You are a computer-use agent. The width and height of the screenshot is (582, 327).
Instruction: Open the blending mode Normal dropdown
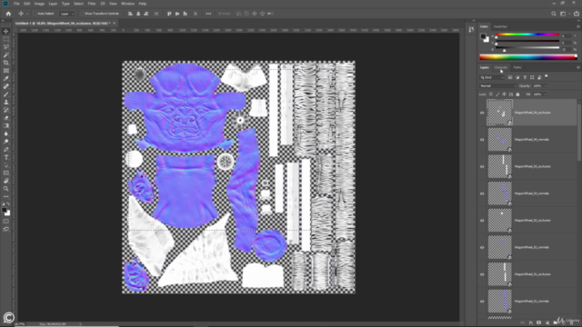coord(497,86)
